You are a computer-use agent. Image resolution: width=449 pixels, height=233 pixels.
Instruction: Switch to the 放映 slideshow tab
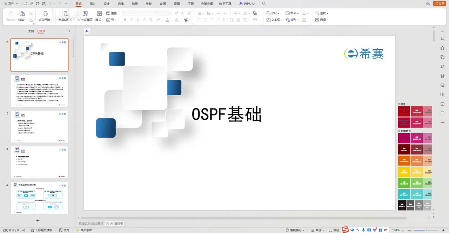148,3
